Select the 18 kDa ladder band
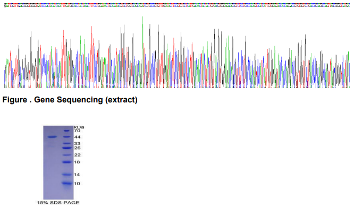This screenshot has height=208, width=354. [67, 162]
